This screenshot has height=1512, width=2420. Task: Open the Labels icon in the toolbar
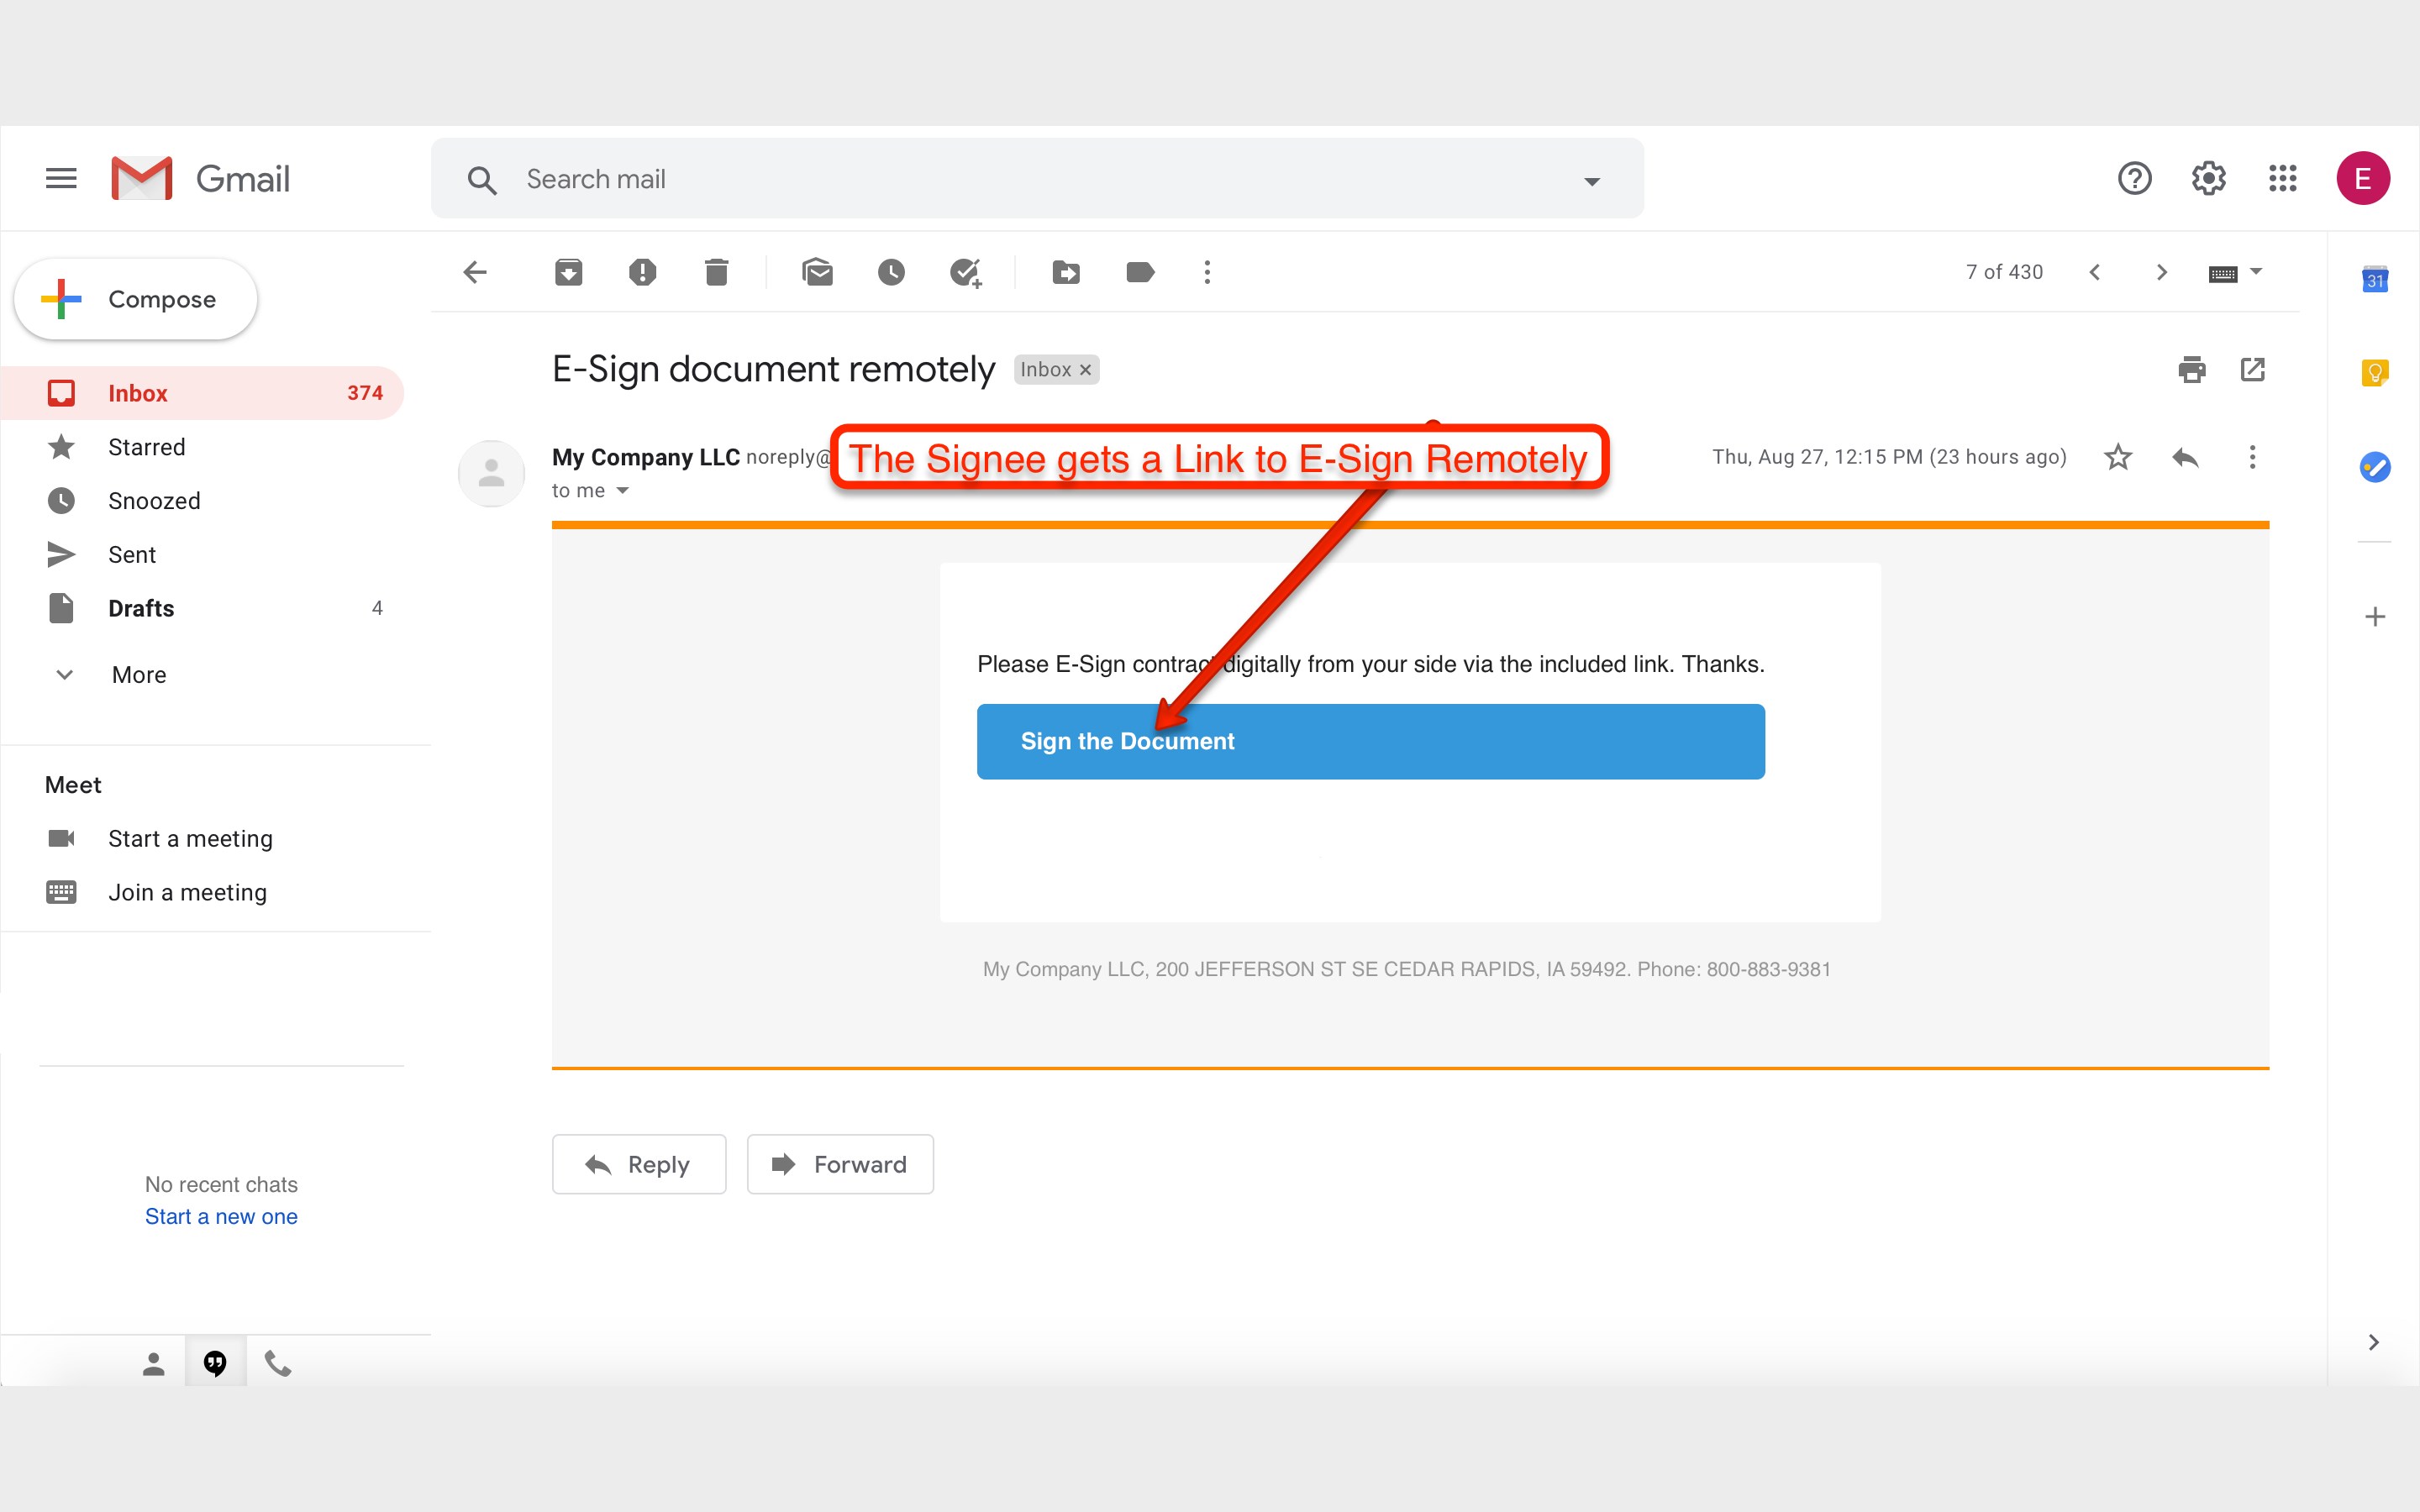[x=1140, y=272]
